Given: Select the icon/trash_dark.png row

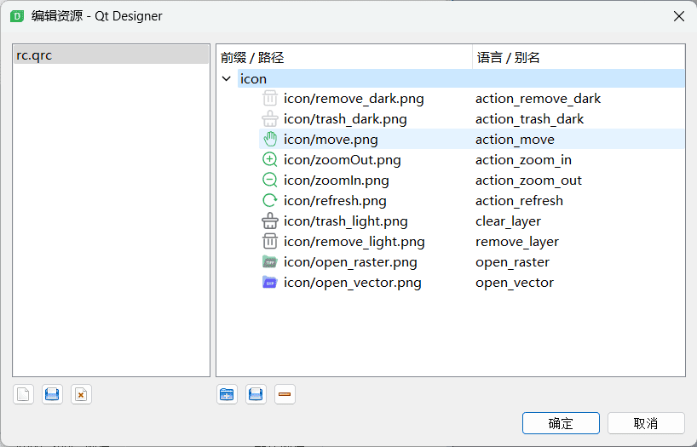Looking at the screenshot, I should (x=345, y=119).
